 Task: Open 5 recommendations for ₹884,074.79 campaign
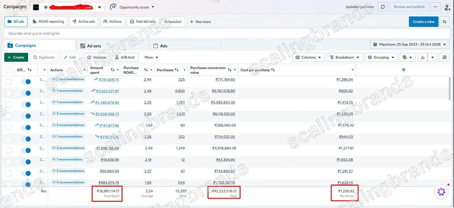coord(68,182)
